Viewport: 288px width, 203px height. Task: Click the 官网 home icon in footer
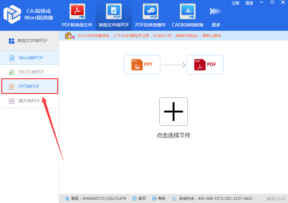pyautogui.click(x=135, y=199)
